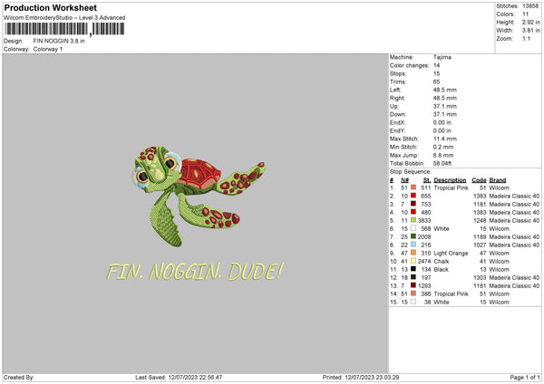Image resolution: width=544 pixels, height=384 pixels.
Task: Click the Max Jump value 6.8 mm
Action: (x=443, y=155)
